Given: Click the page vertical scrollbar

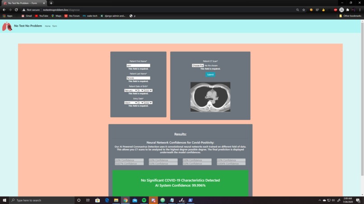Looking at the screenshot, I should pos(362,99).
